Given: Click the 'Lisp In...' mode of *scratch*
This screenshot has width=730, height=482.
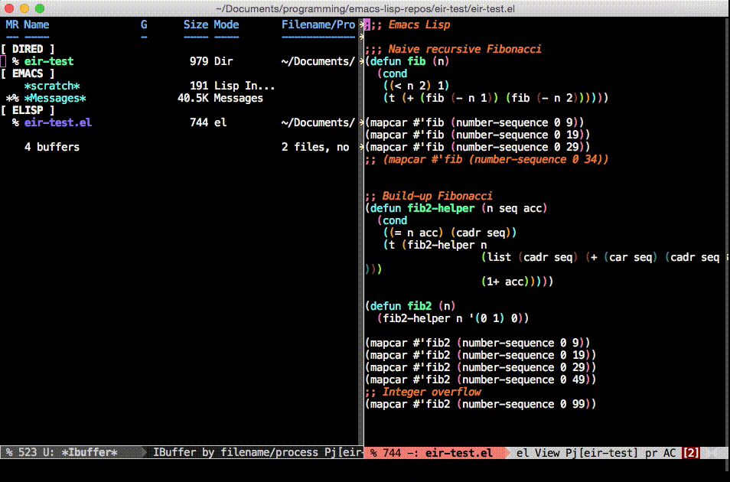Looking at the screenshot, I should 244,86.
